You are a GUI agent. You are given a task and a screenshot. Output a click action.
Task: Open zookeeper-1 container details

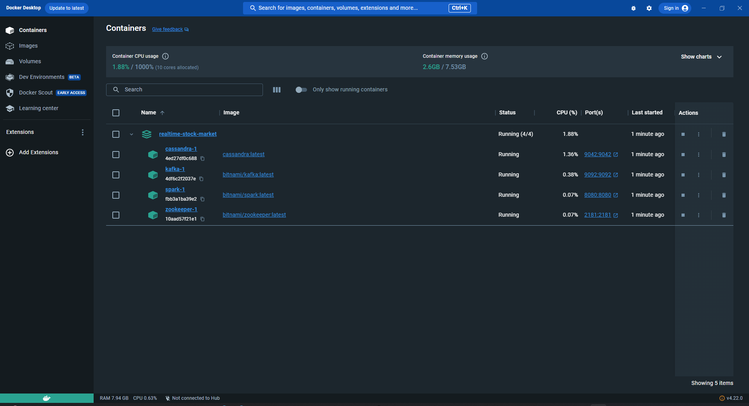point(181,209)
